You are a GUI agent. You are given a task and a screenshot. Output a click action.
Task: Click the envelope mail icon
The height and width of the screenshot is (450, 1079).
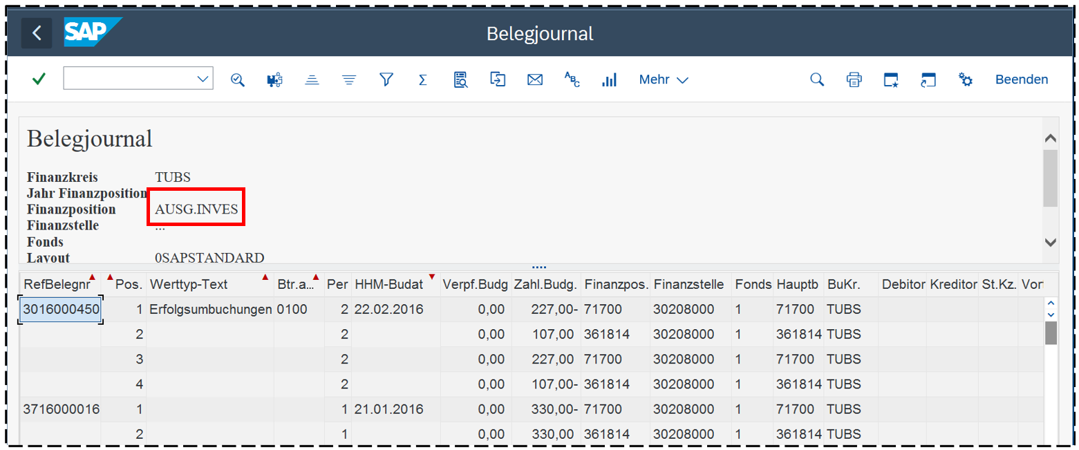(534, 79)
